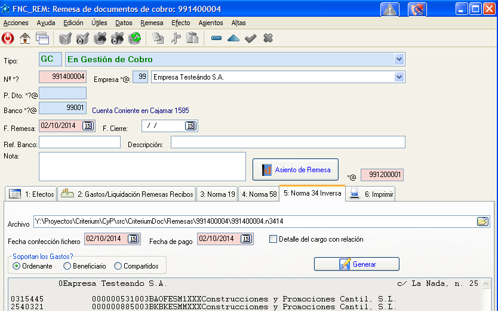498x311 pixels.
Task: Click the Ref. Banco input field
Action: point(80,142)
